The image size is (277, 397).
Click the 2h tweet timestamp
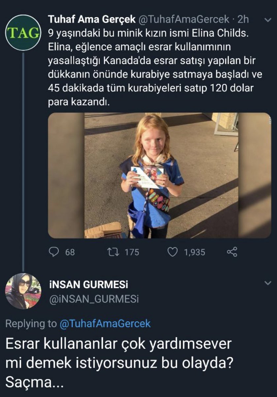click(x=243, y=20)
